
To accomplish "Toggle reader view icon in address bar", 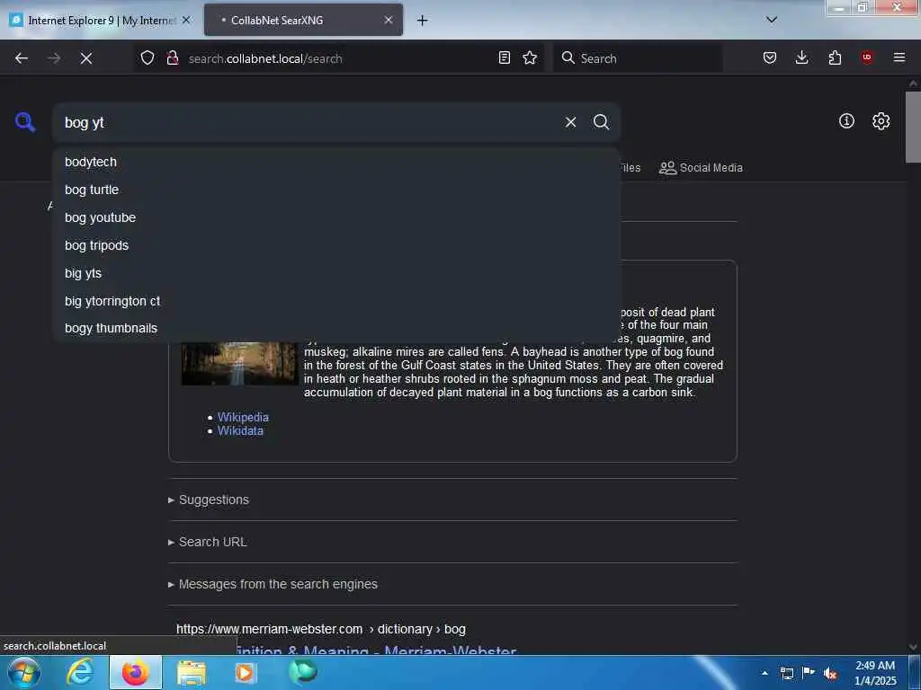I will (504, 57).
